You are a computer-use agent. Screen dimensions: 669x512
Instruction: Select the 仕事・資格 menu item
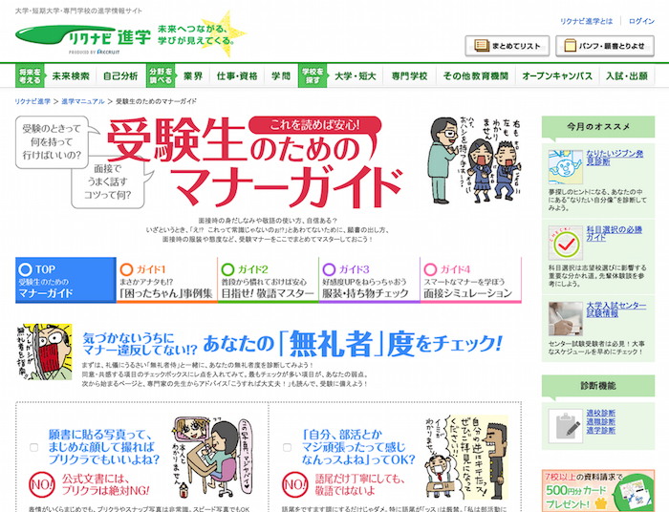click(x=237, y=76)
